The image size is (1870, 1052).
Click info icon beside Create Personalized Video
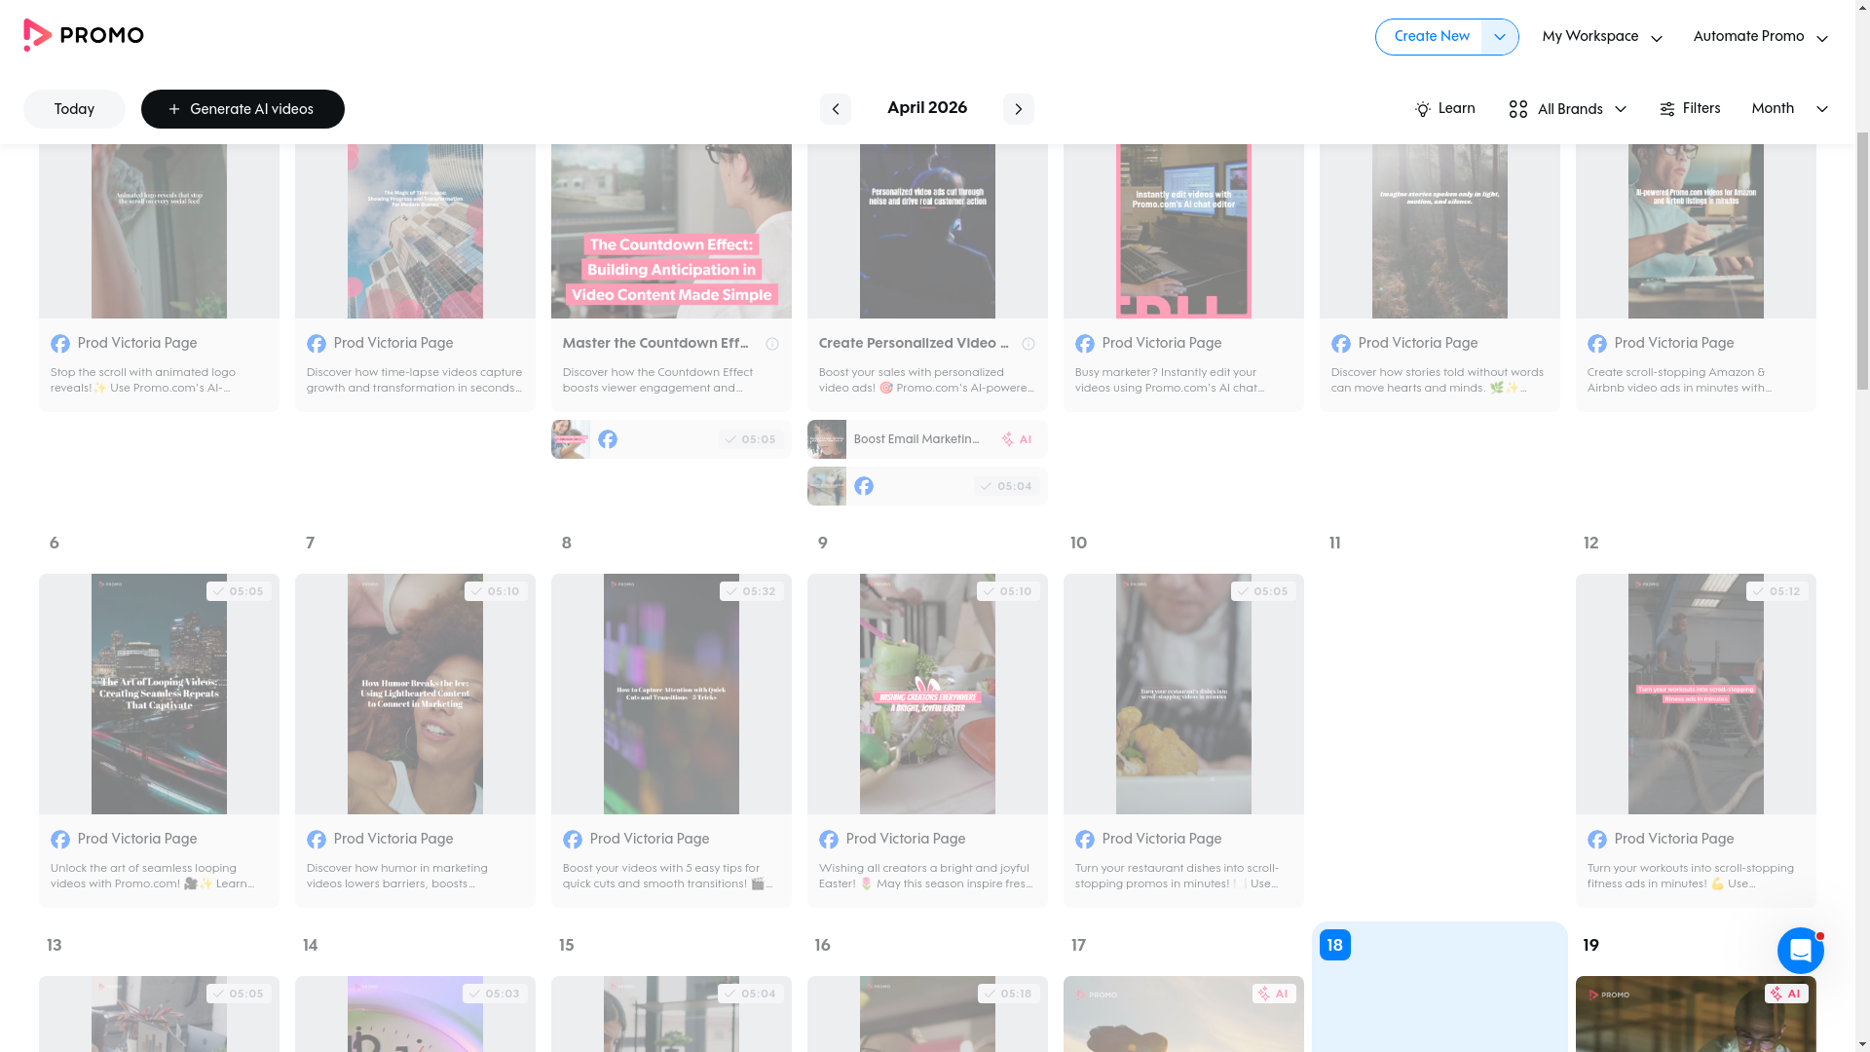[1028, 344]
